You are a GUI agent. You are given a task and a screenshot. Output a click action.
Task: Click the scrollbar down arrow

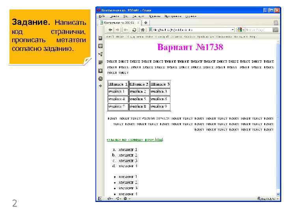tap(278, 194)
